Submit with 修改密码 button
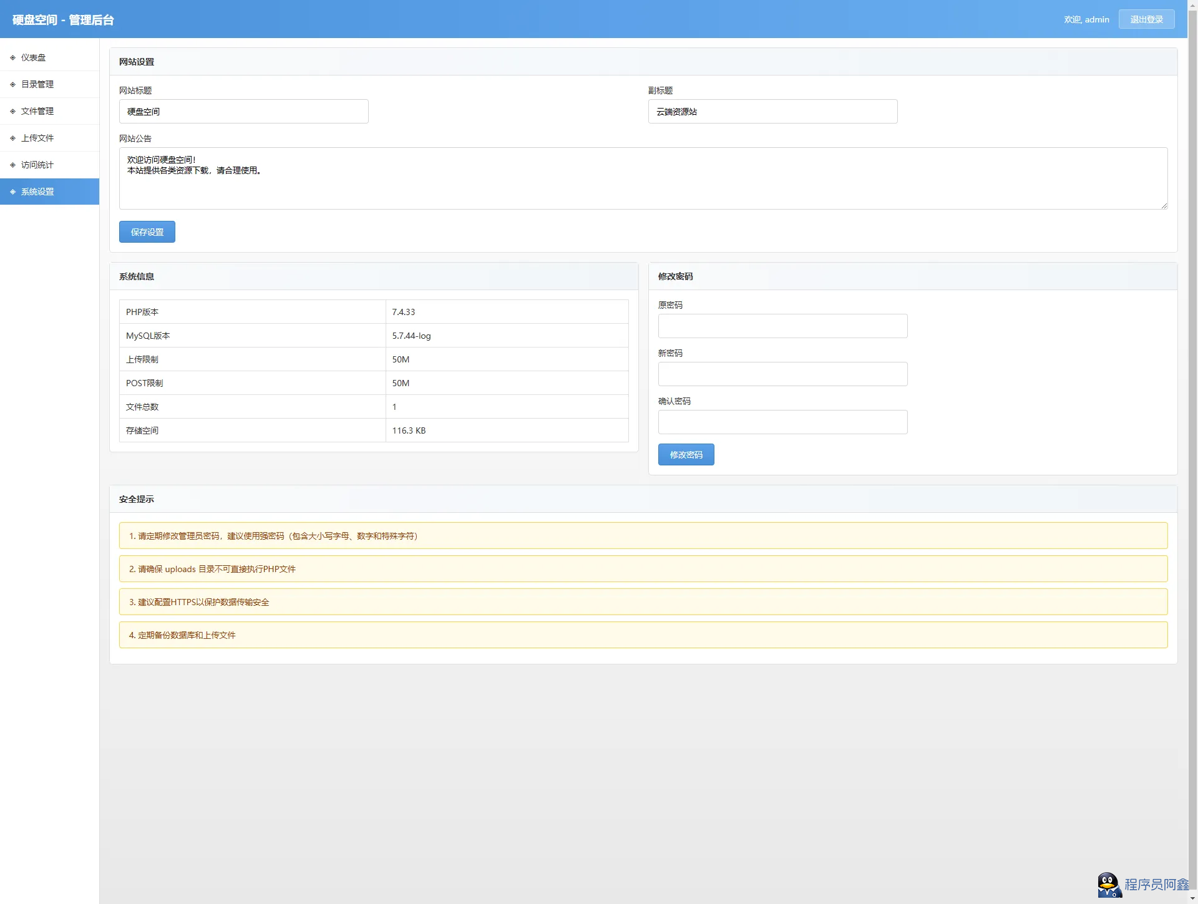Screen dimensions: 1198x904 coord(686,454)
